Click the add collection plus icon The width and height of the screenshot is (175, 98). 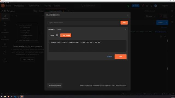12,16
